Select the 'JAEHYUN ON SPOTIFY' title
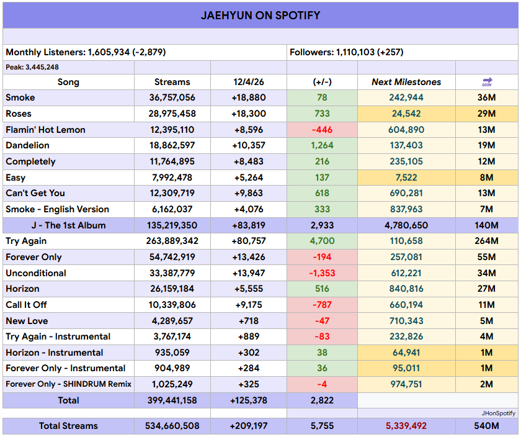This screenshot has width=521, height=437. 260,16
